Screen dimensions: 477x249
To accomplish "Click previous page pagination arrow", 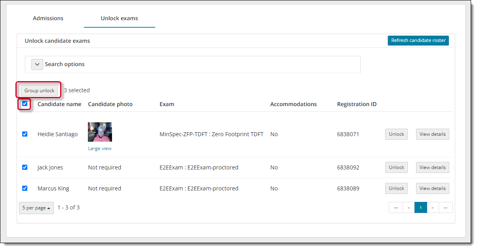I will pos(409,207).
